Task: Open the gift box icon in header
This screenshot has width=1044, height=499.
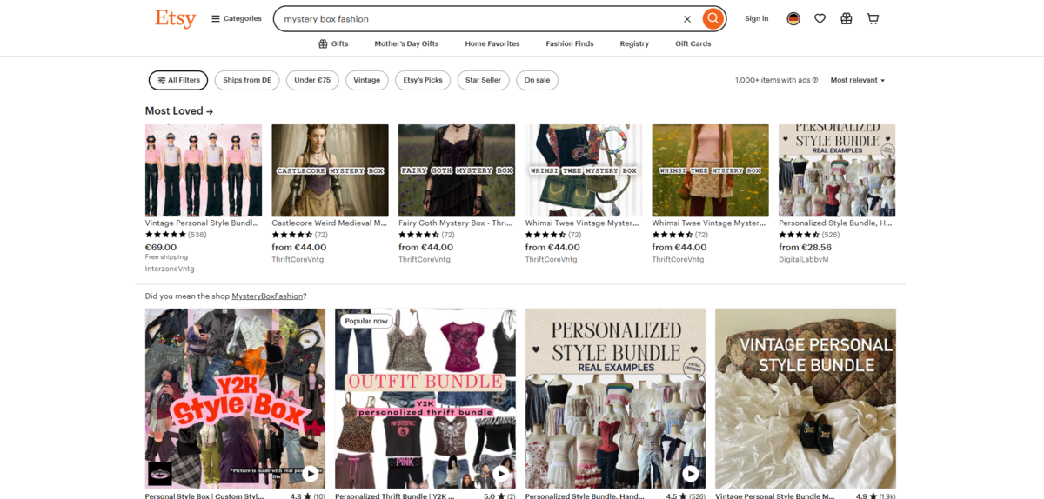Action: (846, 18)
